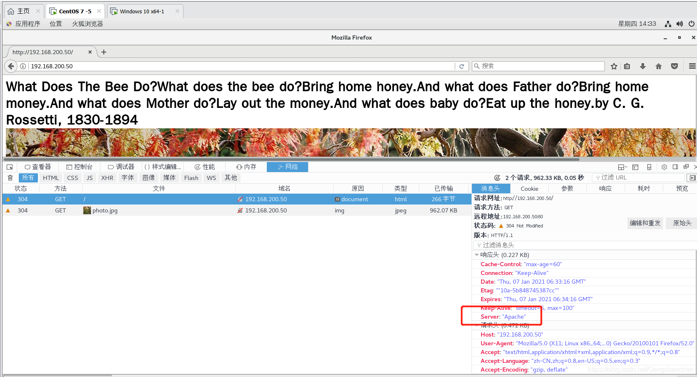Open the 耗时 timings details tab
The image size is (697, 377).
click(644, 189)
